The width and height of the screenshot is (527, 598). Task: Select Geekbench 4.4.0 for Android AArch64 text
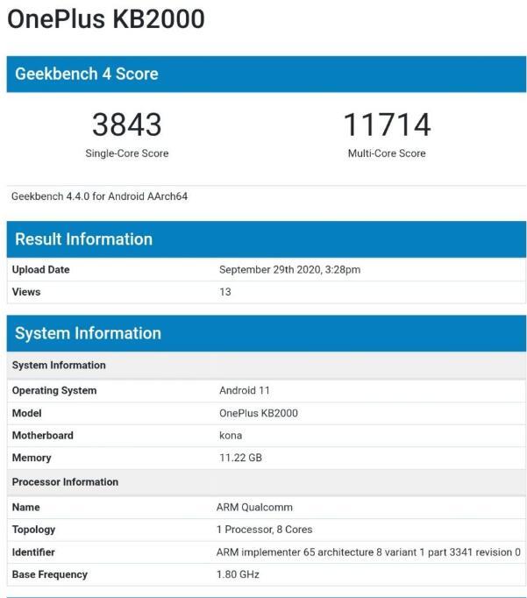pos(99,196)
